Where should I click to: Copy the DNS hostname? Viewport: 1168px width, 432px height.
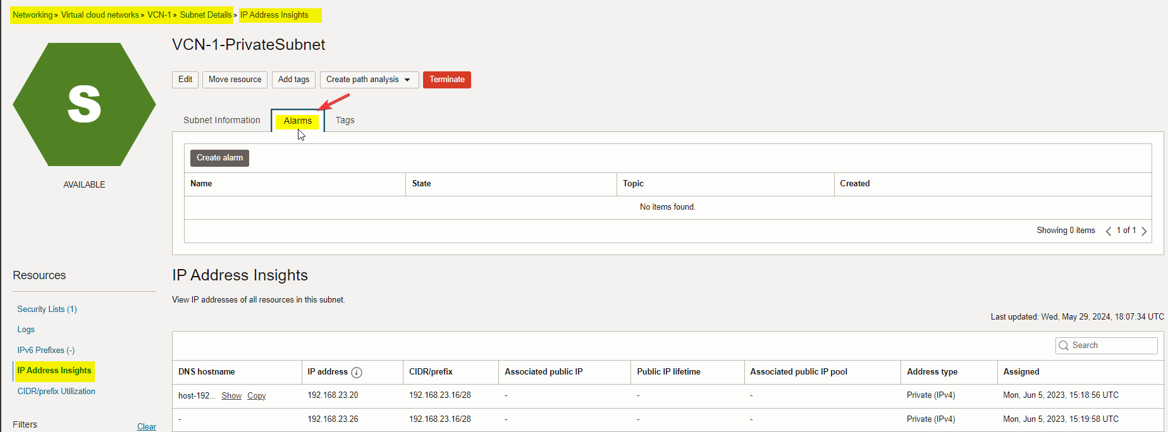tap(256, 396)
